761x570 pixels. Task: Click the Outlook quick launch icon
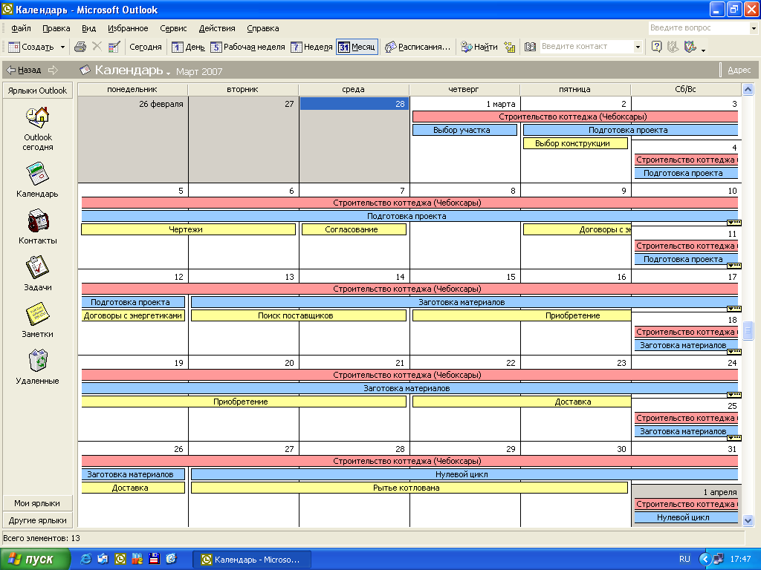pos(120,559)
